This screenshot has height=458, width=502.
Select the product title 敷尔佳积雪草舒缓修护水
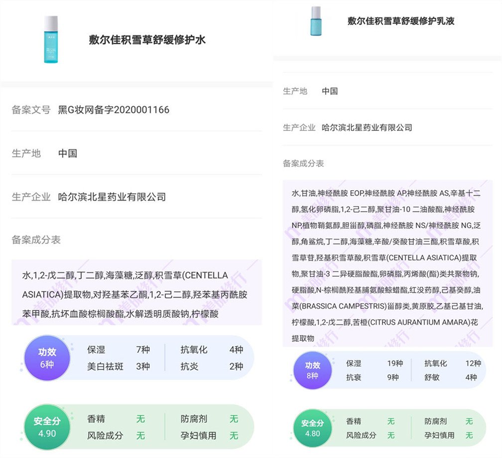pos(147,40)
